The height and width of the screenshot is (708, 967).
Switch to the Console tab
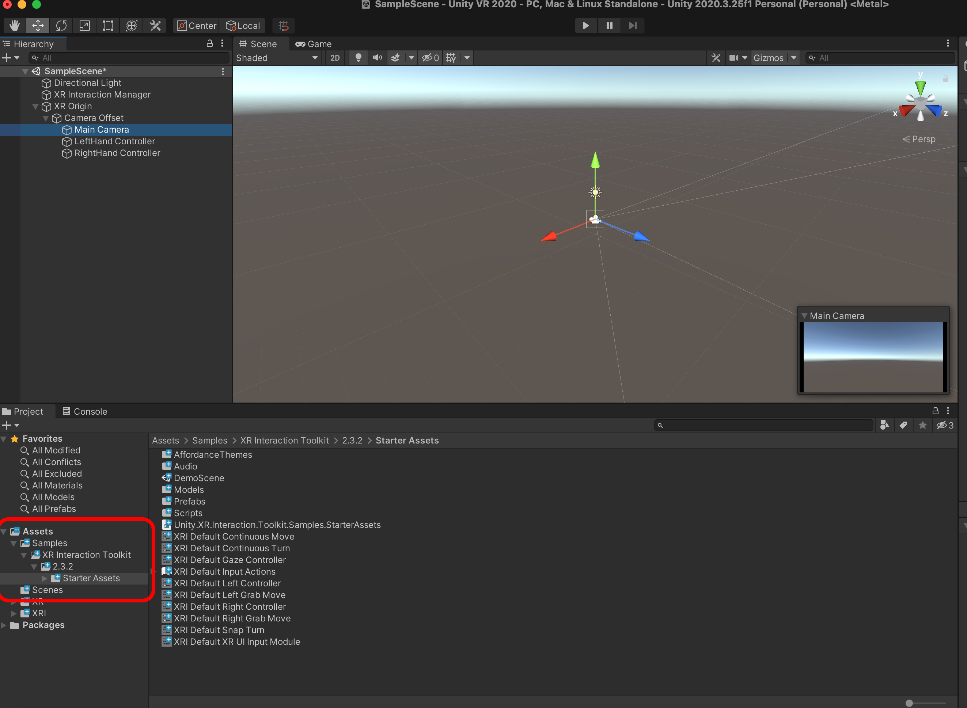point(85,411)
